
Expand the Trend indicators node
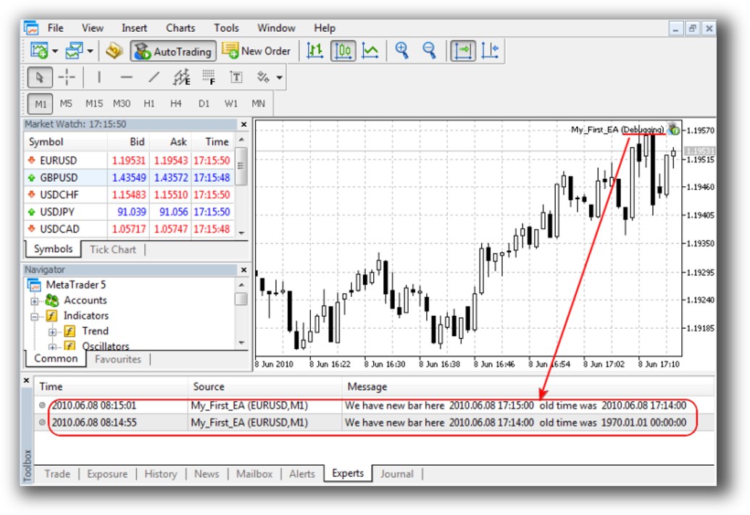(x=53, y=331)
